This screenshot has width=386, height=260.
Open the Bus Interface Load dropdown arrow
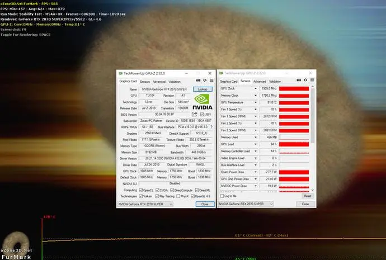[255, 165]
